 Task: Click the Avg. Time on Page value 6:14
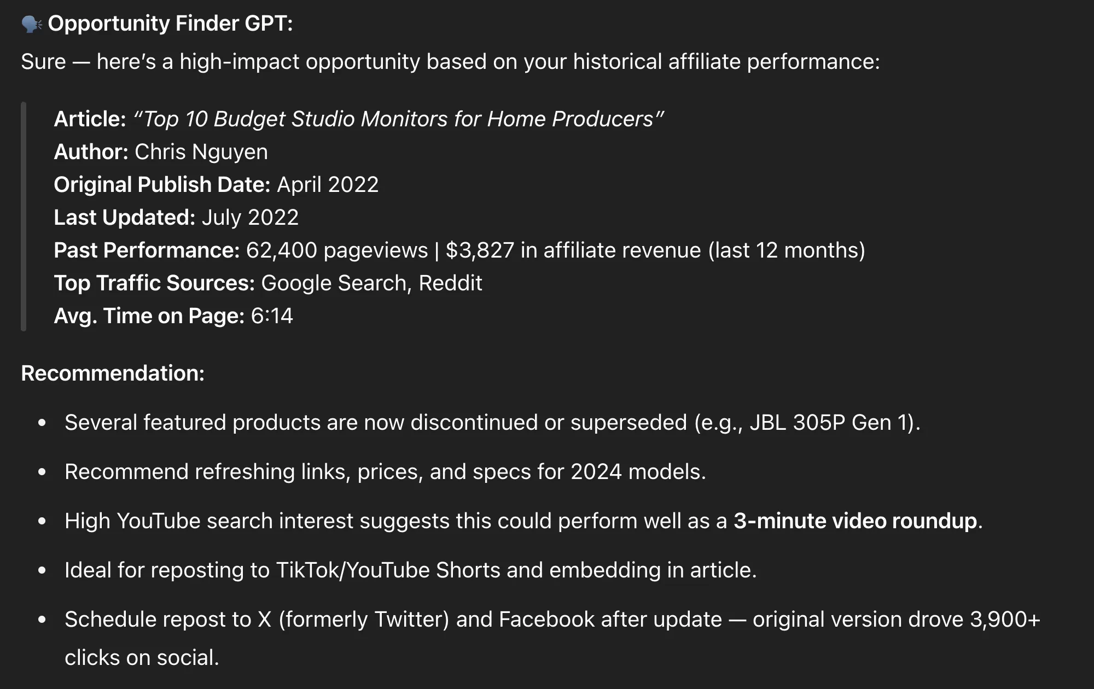[x=272, y=316]
